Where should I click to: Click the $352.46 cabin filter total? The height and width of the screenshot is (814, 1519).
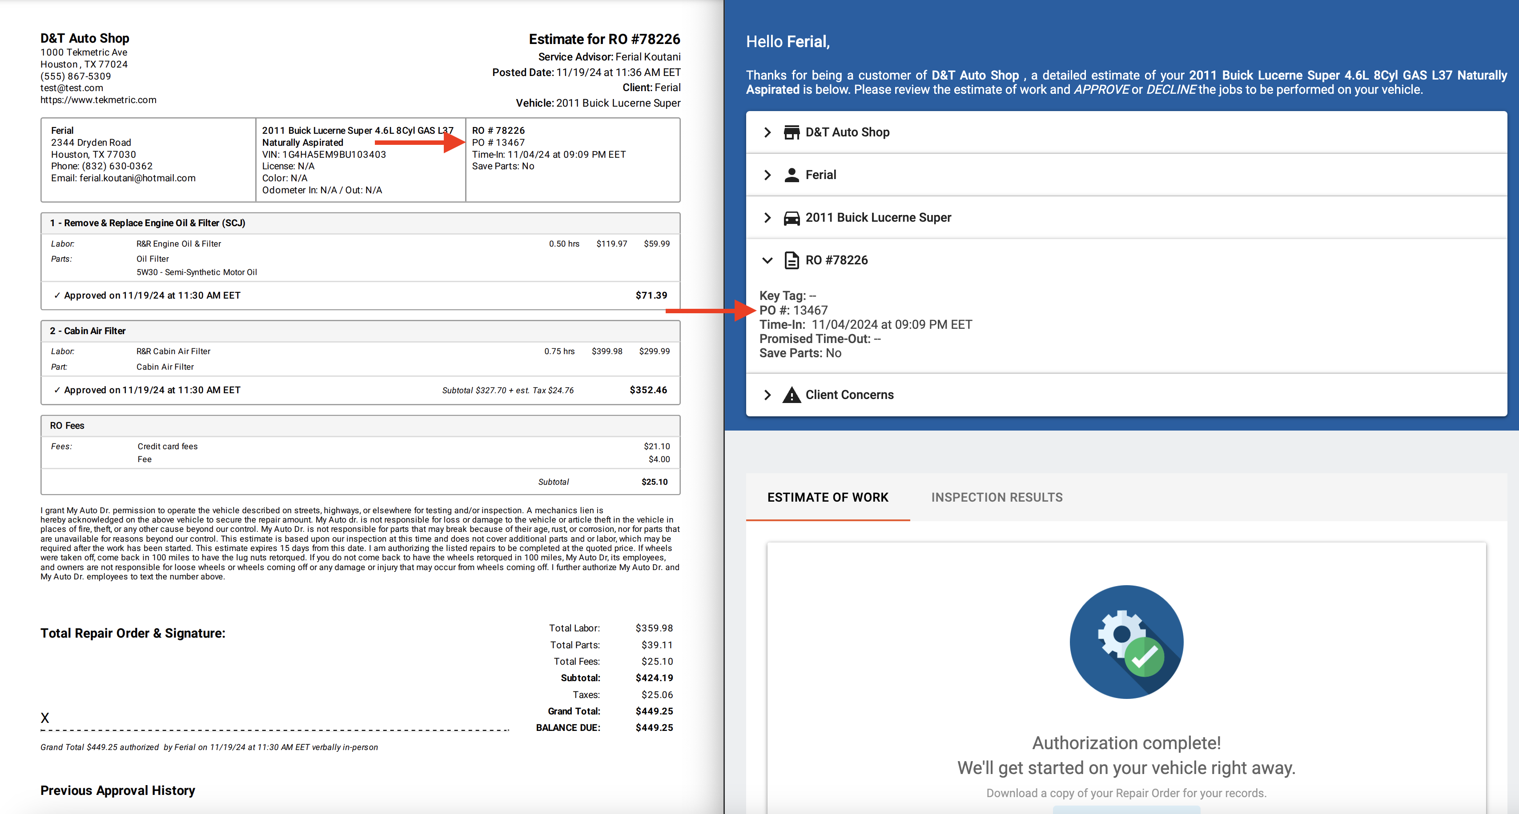(x=648, y=391)
